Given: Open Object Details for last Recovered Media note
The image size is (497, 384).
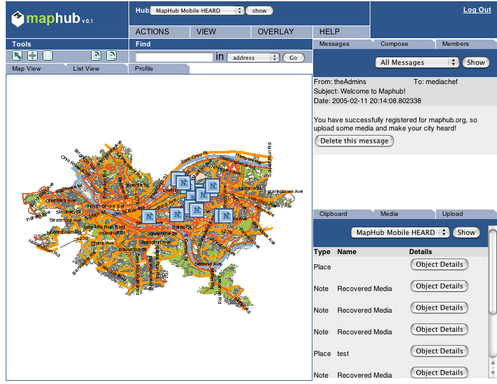Looking at the screenshot, I should pos(439,373).
